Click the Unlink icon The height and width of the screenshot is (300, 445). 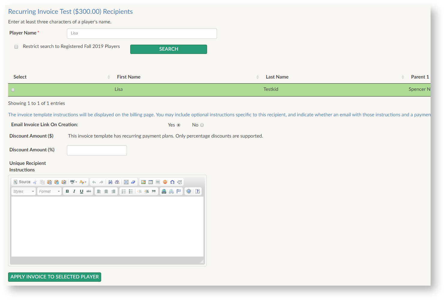[x=171, y=191]
